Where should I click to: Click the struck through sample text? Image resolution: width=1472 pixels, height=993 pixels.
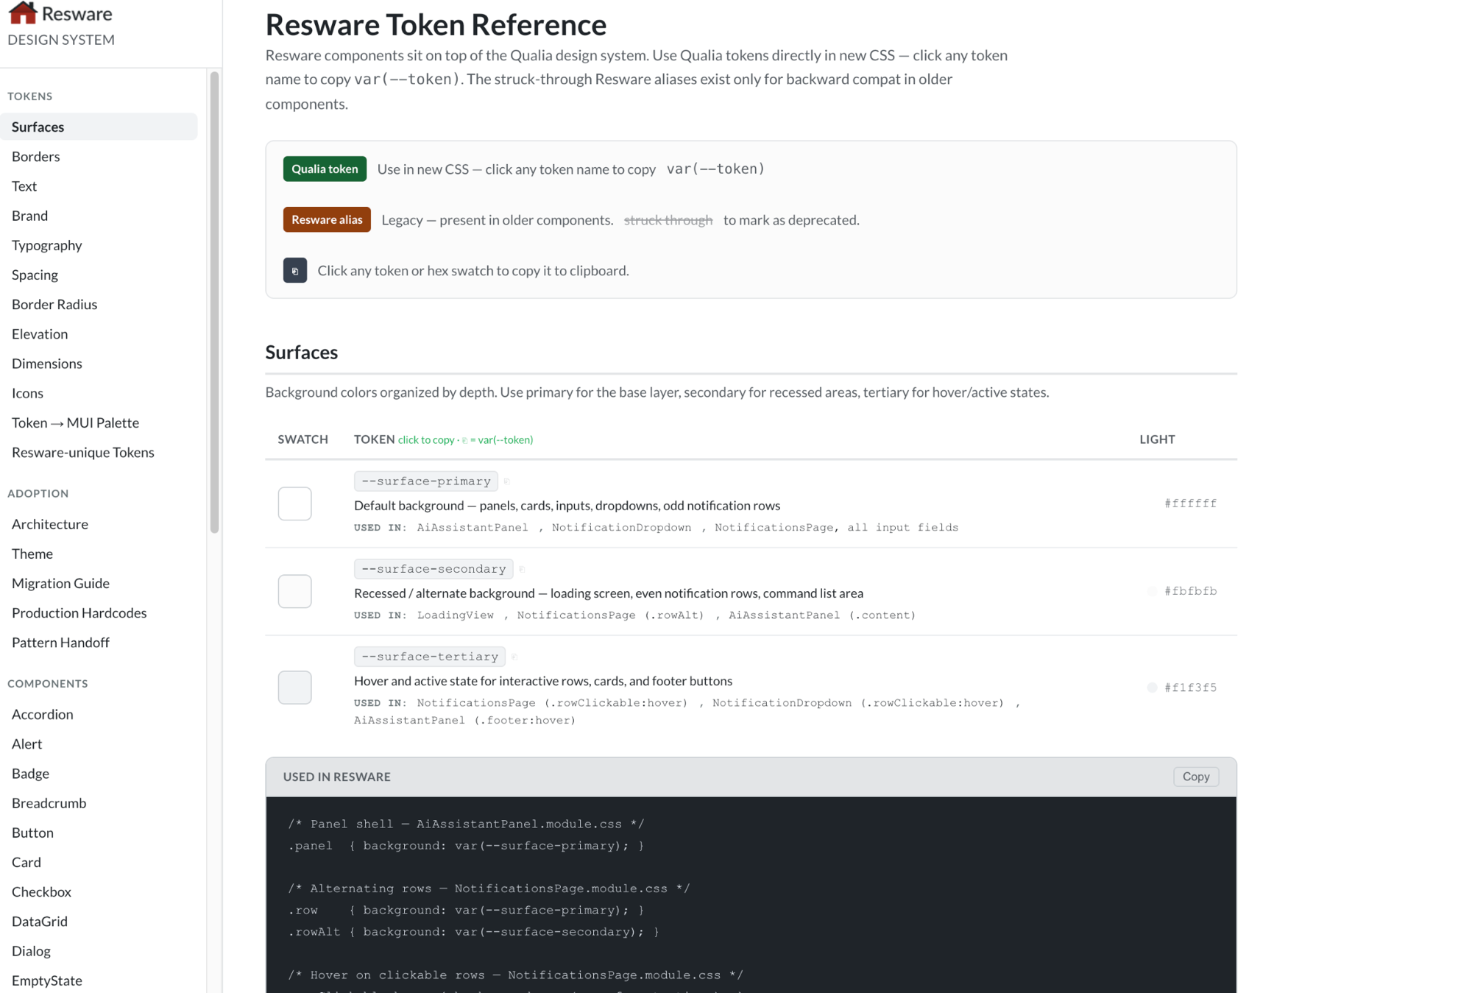click(x=668, y=220)
